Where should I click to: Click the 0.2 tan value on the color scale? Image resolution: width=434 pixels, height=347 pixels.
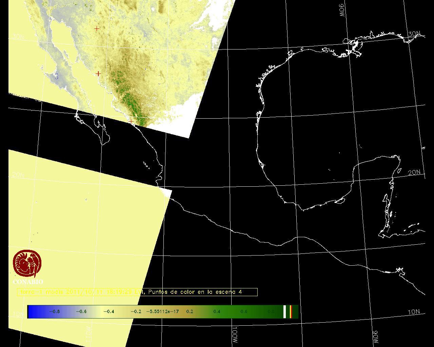pos(190,312)
